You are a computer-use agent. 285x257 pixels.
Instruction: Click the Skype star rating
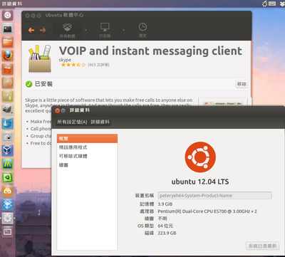pyautogui.click(x=73, y=65)
